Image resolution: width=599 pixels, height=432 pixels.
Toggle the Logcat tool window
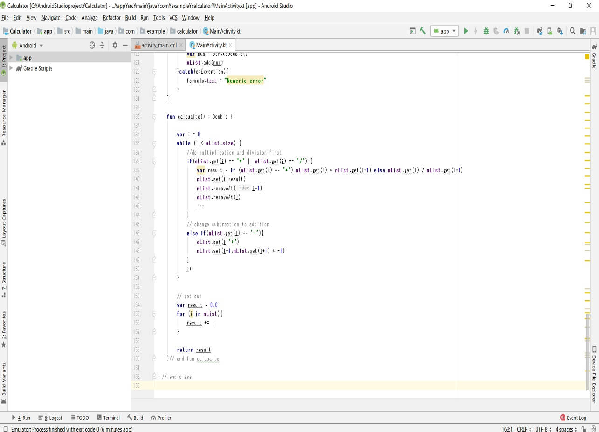coord(50,418)
